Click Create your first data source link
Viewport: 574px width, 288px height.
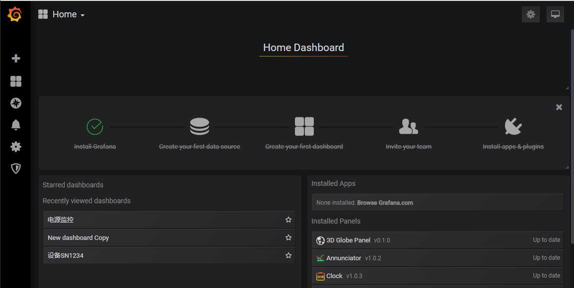click(200, 147)
